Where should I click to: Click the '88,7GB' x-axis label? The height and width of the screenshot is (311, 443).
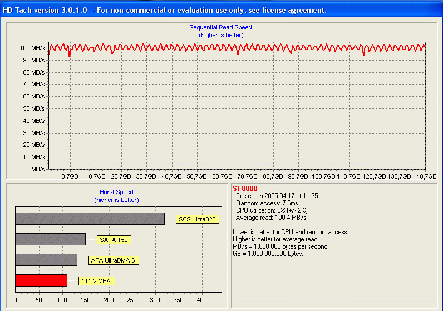click(273, 176)
